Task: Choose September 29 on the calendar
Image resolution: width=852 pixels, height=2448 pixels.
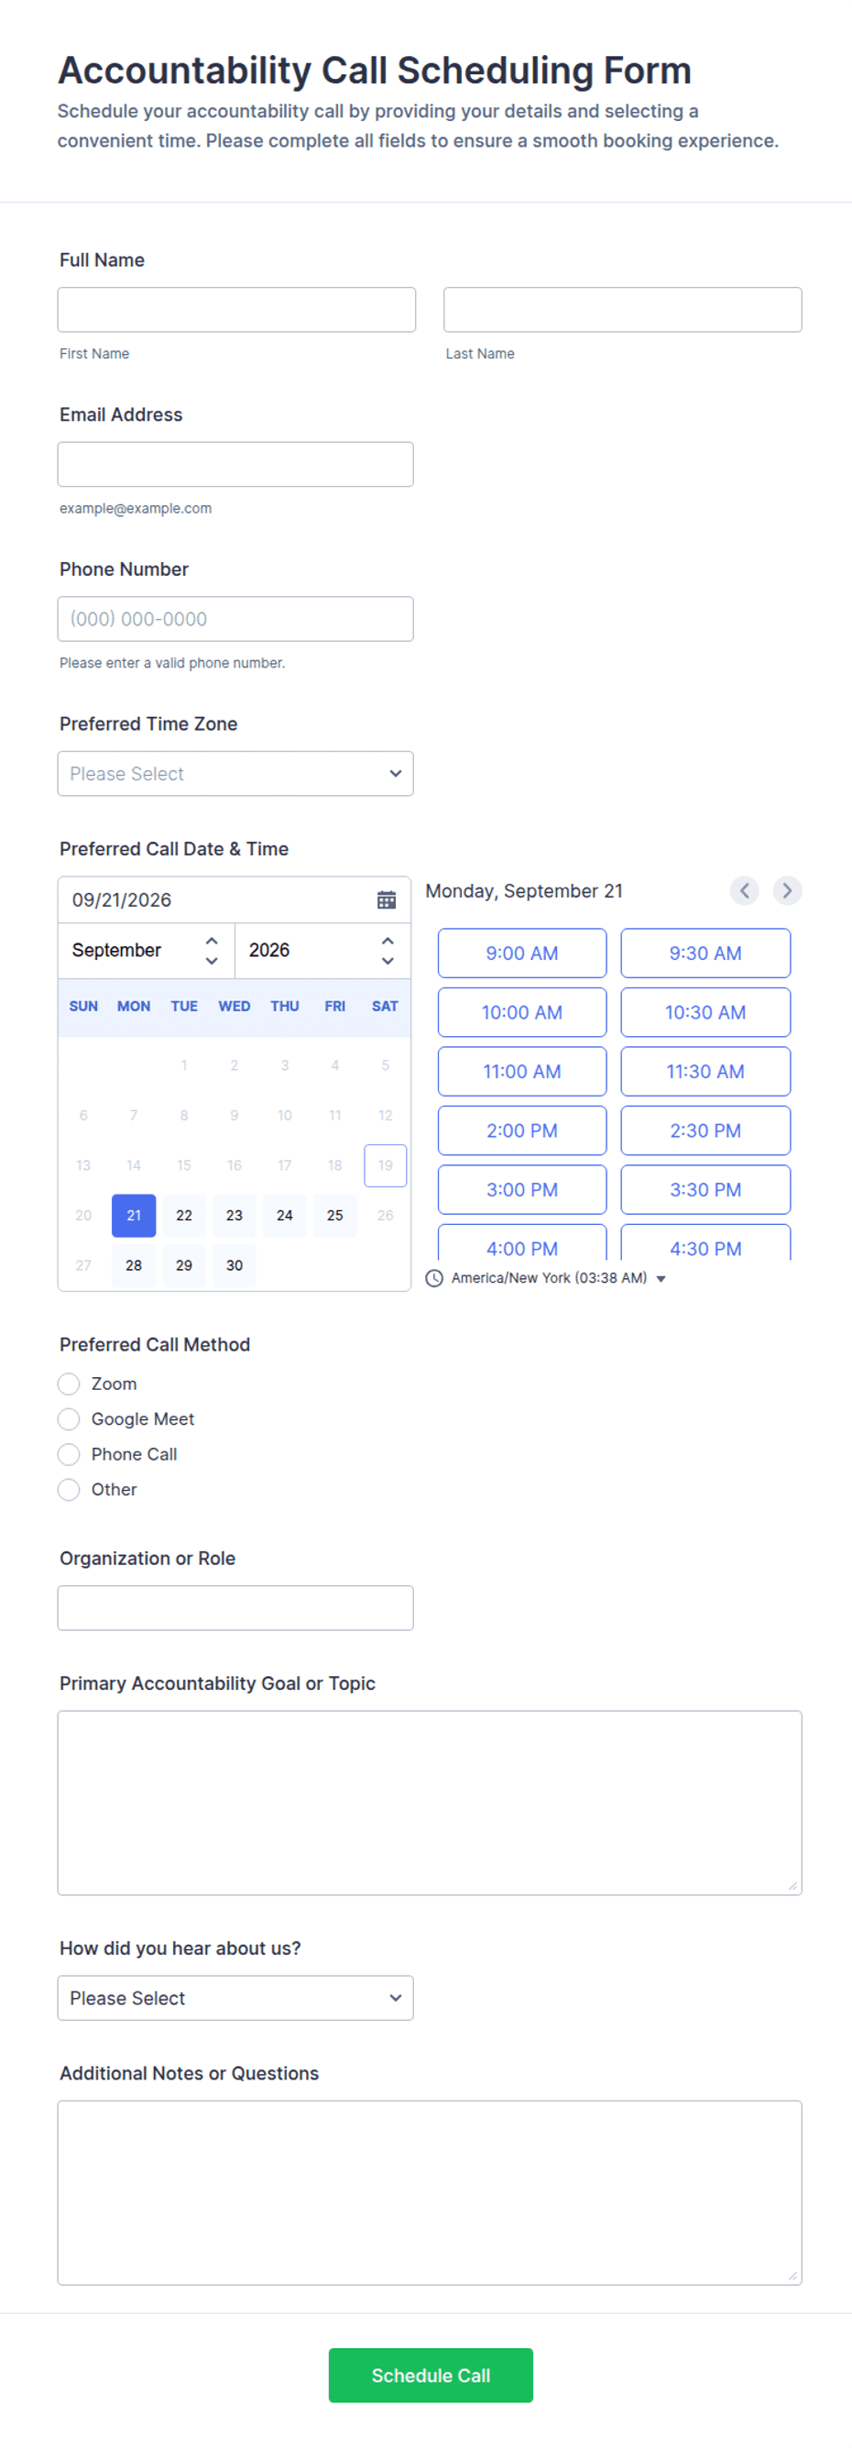Action: coord(184,1266)
